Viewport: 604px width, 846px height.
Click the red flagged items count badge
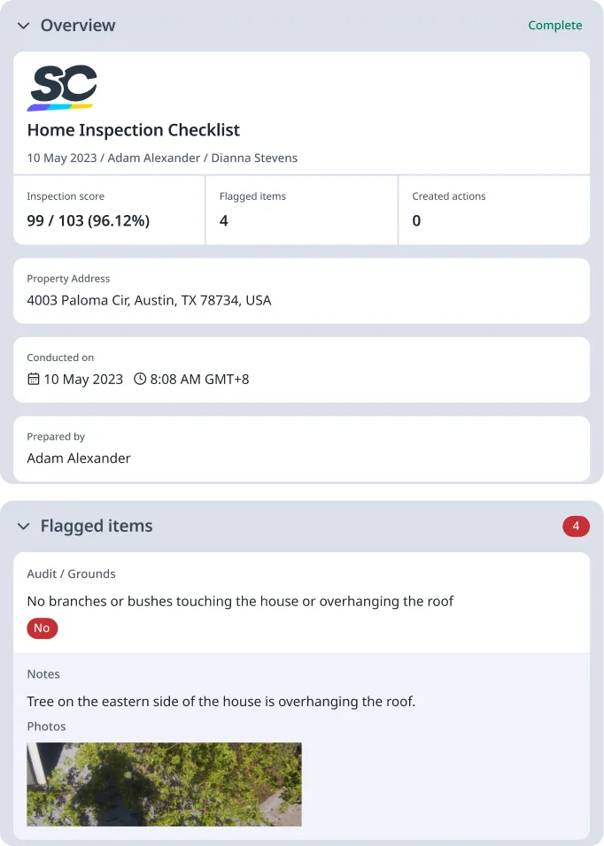coord(577,526)
